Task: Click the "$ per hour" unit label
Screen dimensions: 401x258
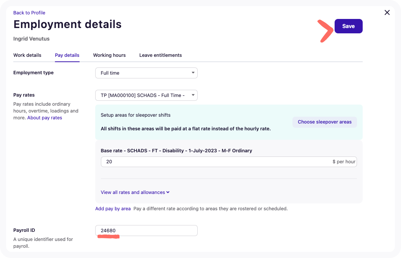Action: coord(344,162)
